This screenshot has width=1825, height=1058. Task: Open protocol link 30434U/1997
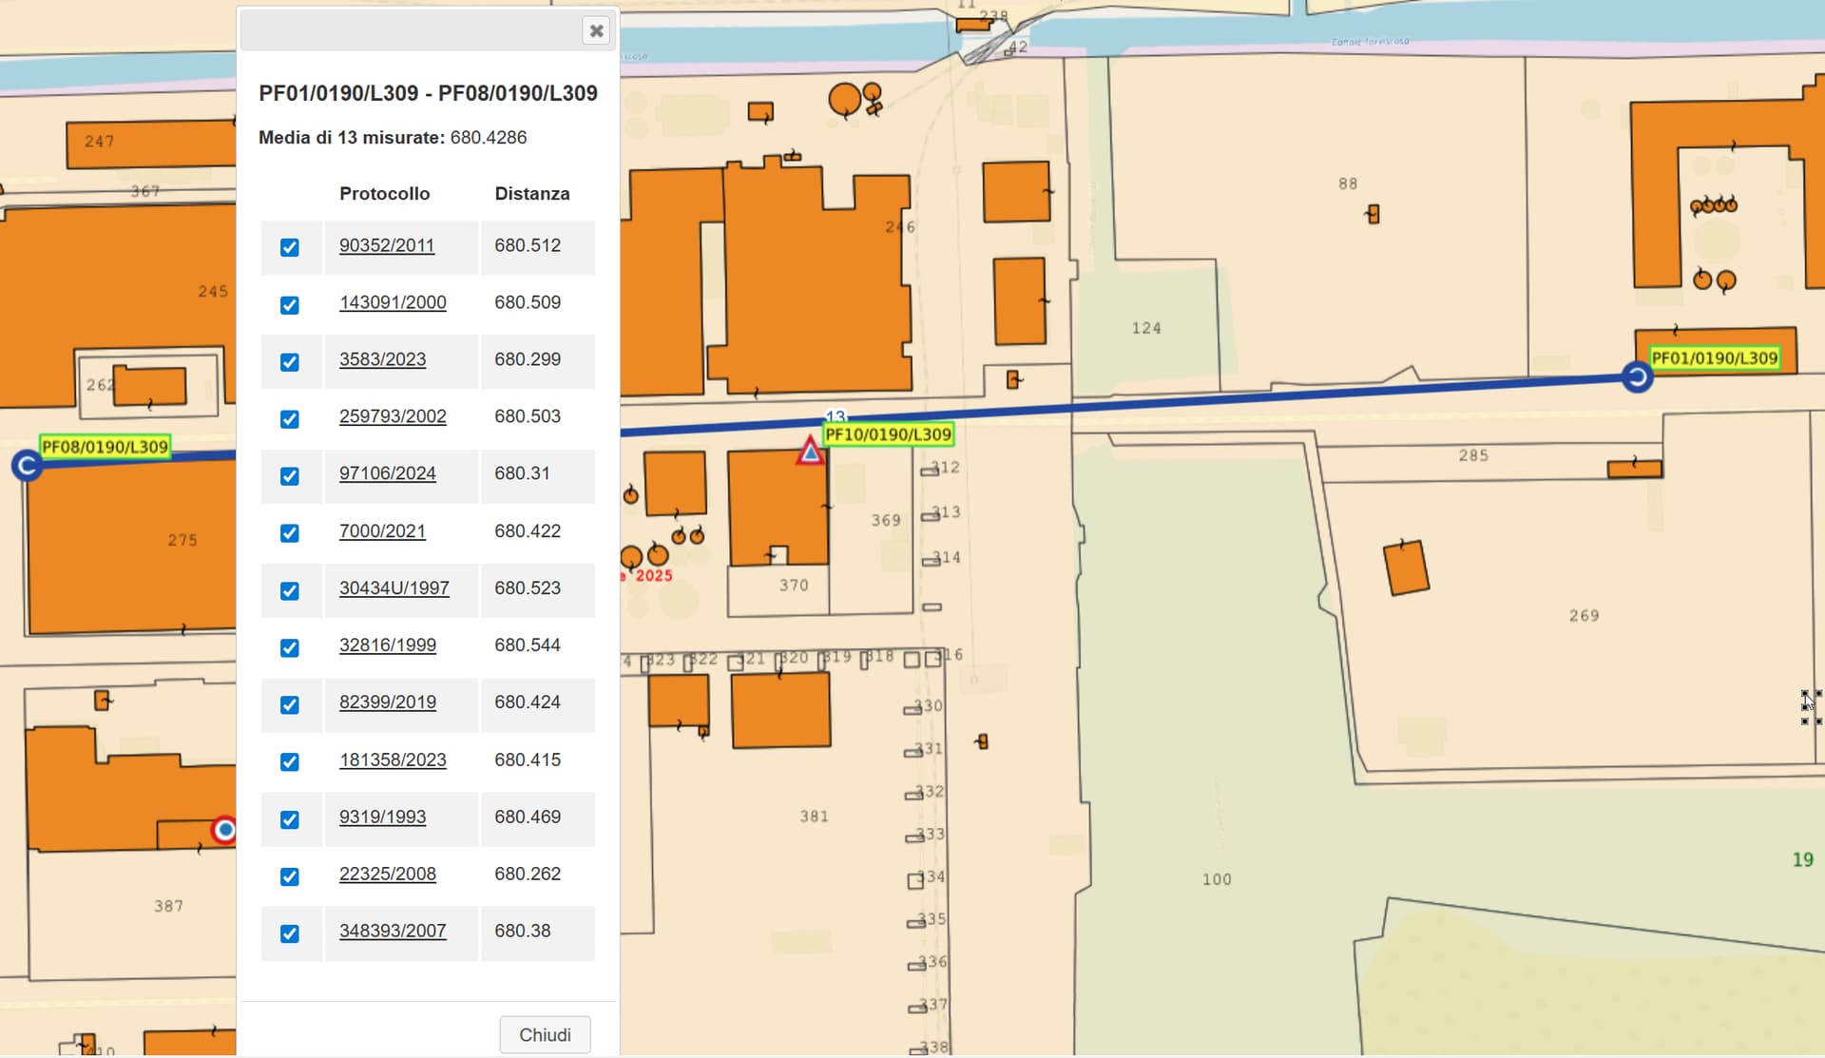click(x=394, y=588)
